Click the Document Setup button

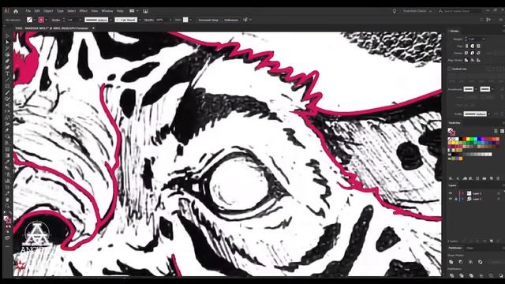tap(208, 20)
